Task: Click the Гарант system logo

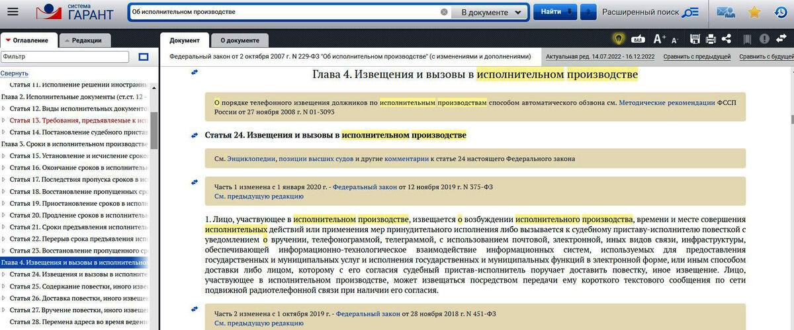Action: [x=74, y=12]
